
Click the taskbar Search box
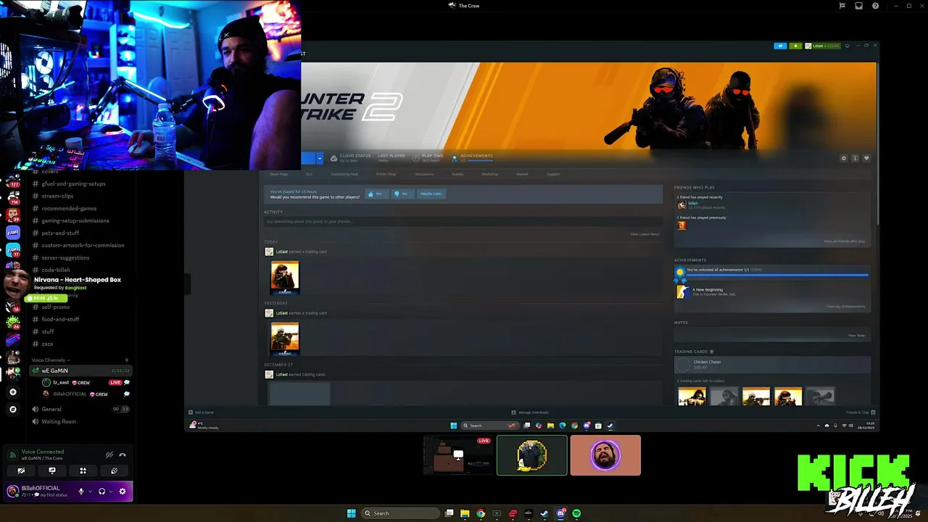(400, 513)
